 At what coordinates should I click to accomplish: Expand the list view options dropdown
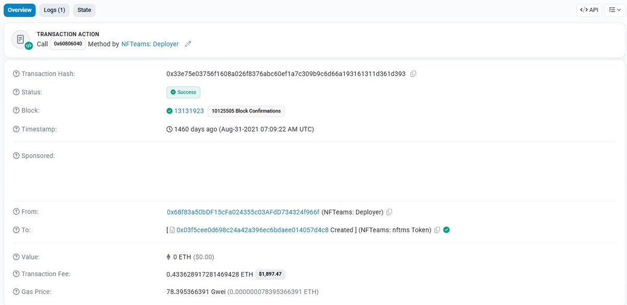pyautogui.click(x=614, y=10)
